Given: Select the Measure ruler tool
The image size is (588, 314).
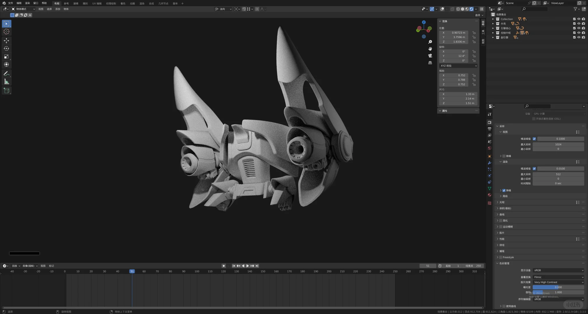Looking at the screenshot, I should click(x=6, y=82).
